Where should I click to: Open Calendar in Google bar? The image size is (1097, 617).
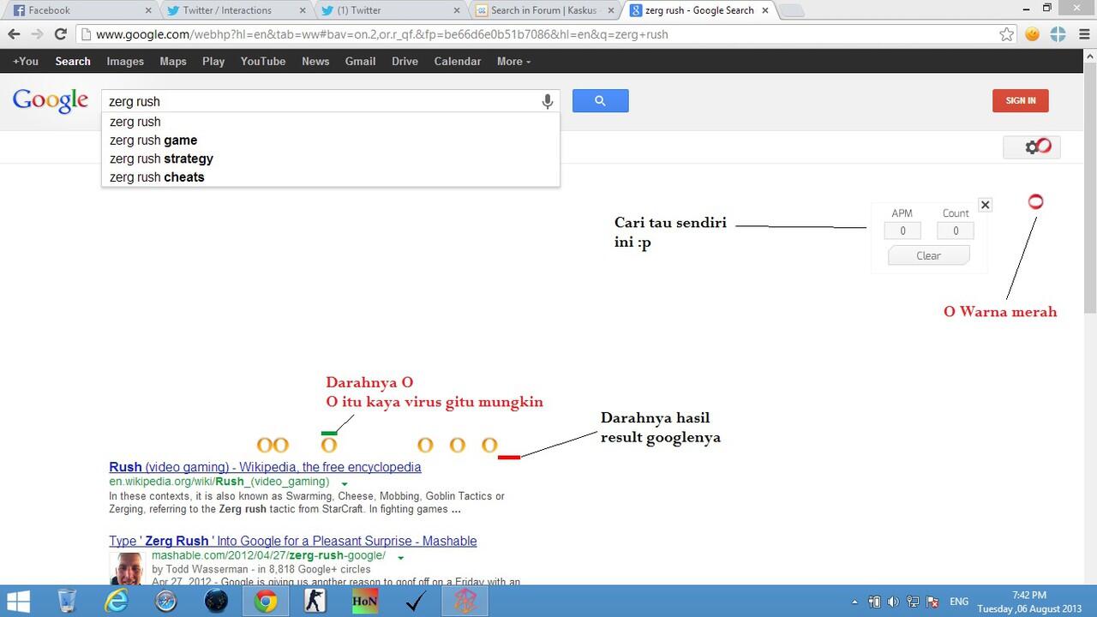(x=458, y=61)
